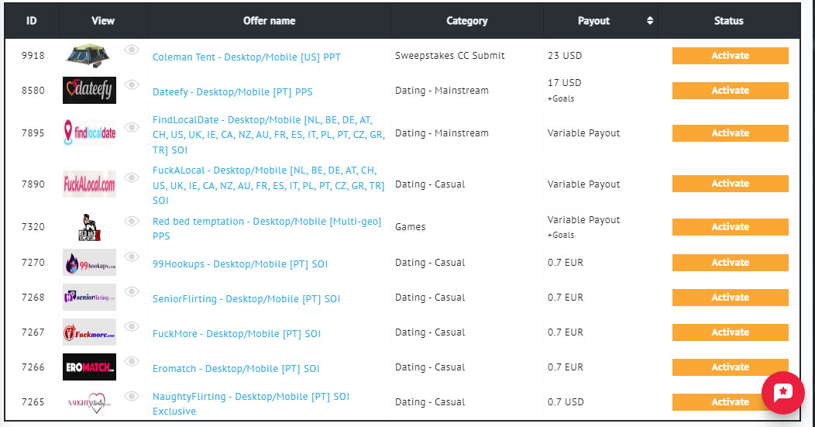Open the red chat support bubble

click(782, 393)
